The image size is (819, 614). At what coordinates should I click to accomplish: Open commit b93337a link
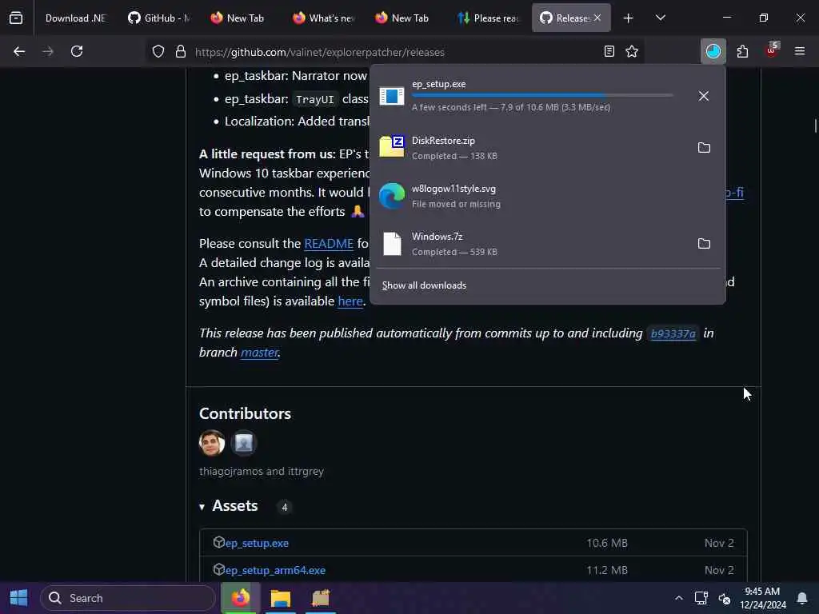(x=673, y=333)
